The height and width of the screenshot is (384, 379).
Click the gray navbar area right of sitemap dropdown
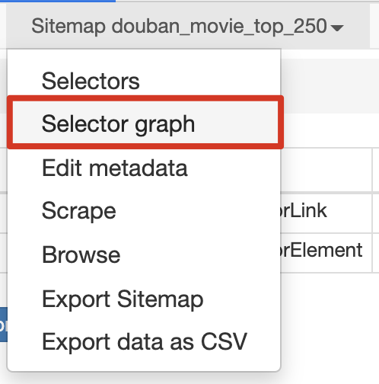[374, 26]
